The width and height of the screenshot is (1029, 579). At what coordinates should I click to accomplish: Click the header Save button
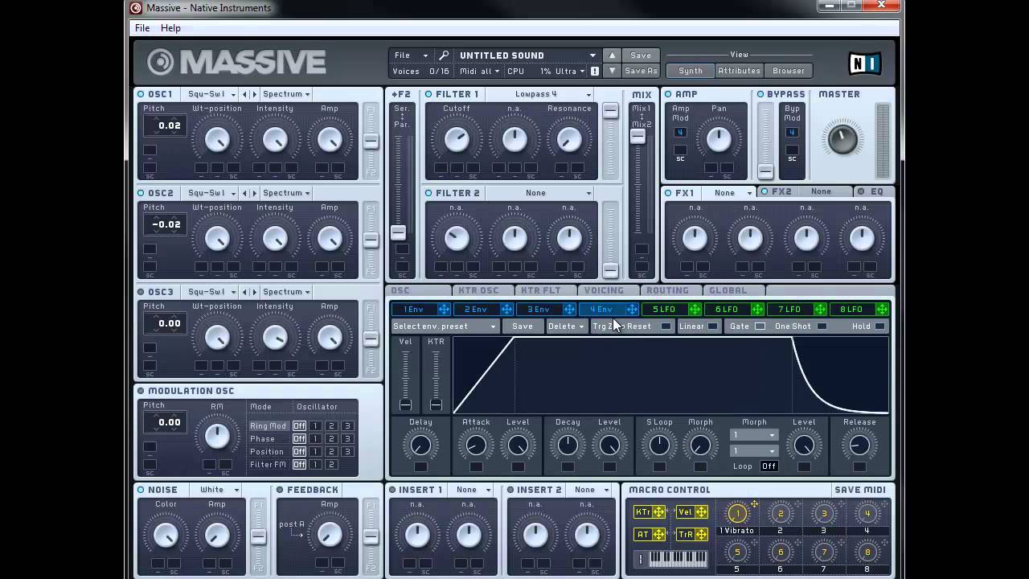coord(641,55)
